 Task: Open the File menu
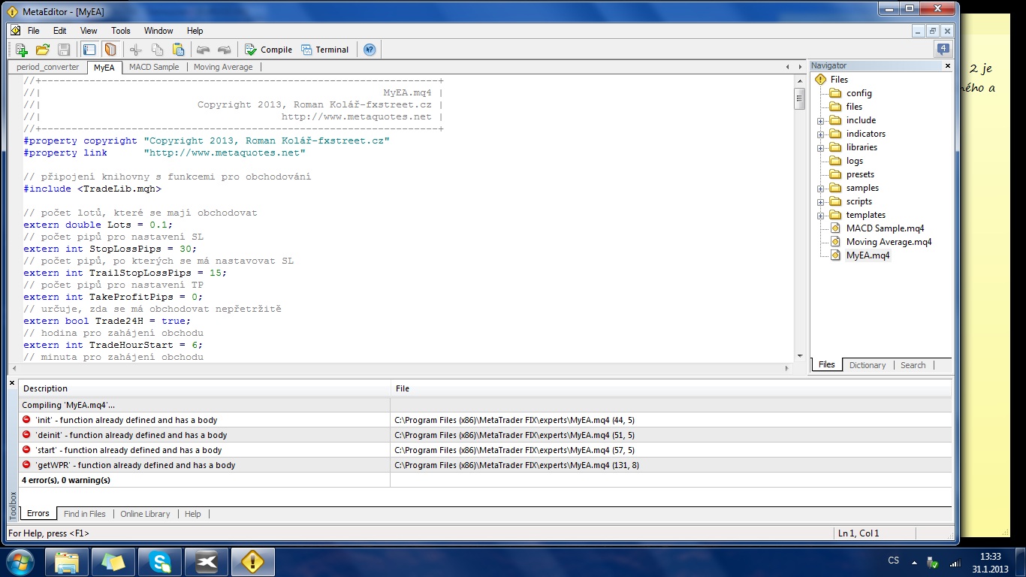[x=34, y=31]
